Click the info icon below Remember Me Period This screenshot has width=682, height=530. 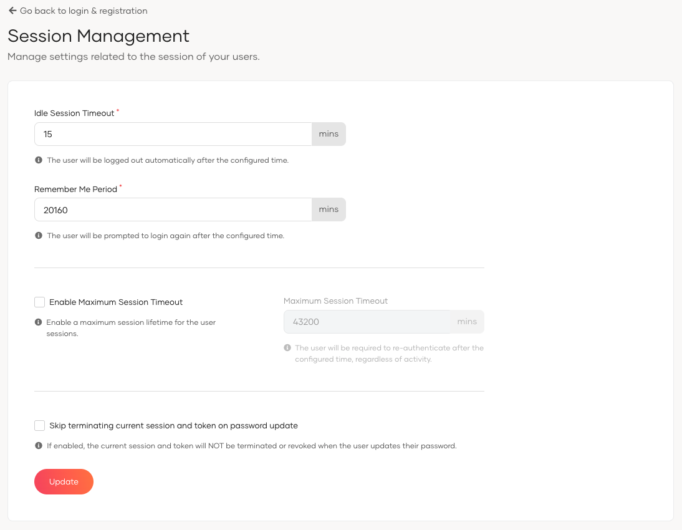39,236
